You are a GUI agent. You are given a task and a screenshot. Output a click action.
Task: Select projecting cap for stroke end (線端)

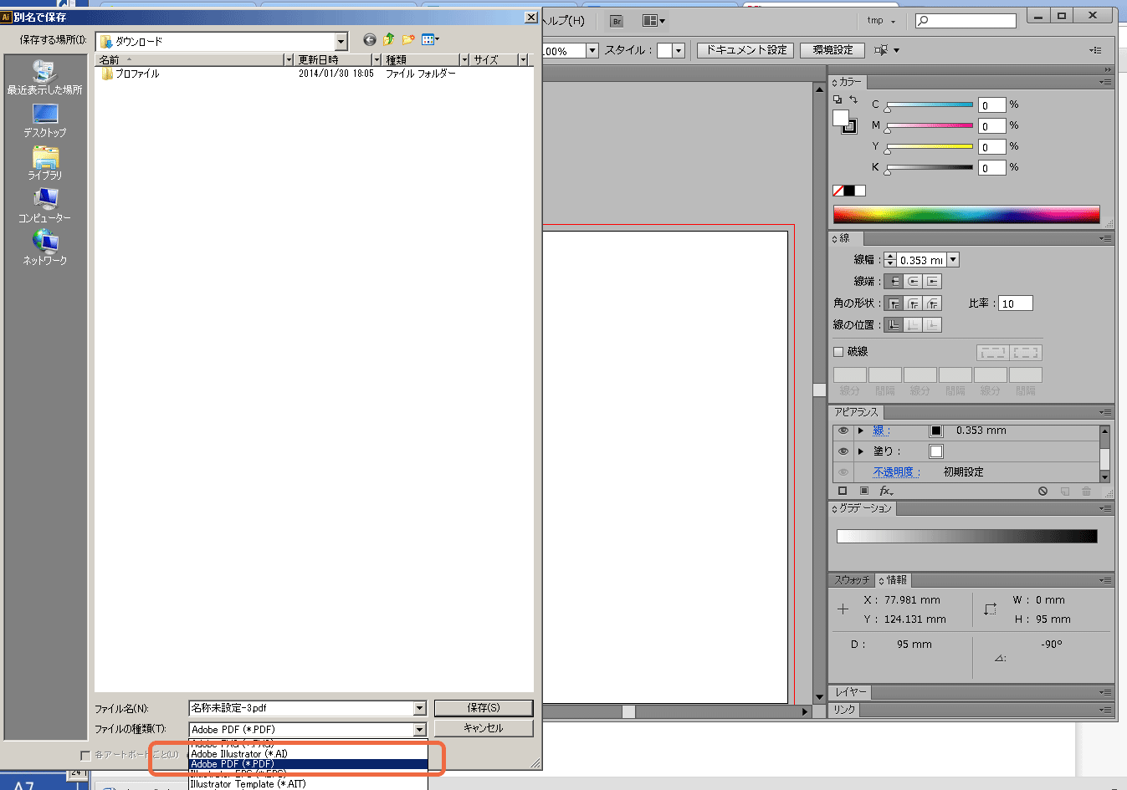[x=933, y=282]
